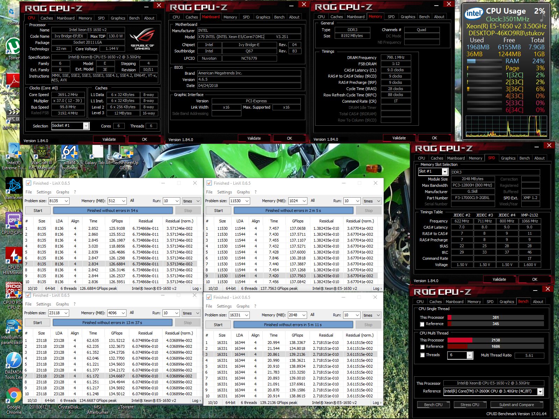Image resolution: width=559 pixels, height=419 pixels.
Task: Open Google Chrome desktop icon
Action: point(13,400)
